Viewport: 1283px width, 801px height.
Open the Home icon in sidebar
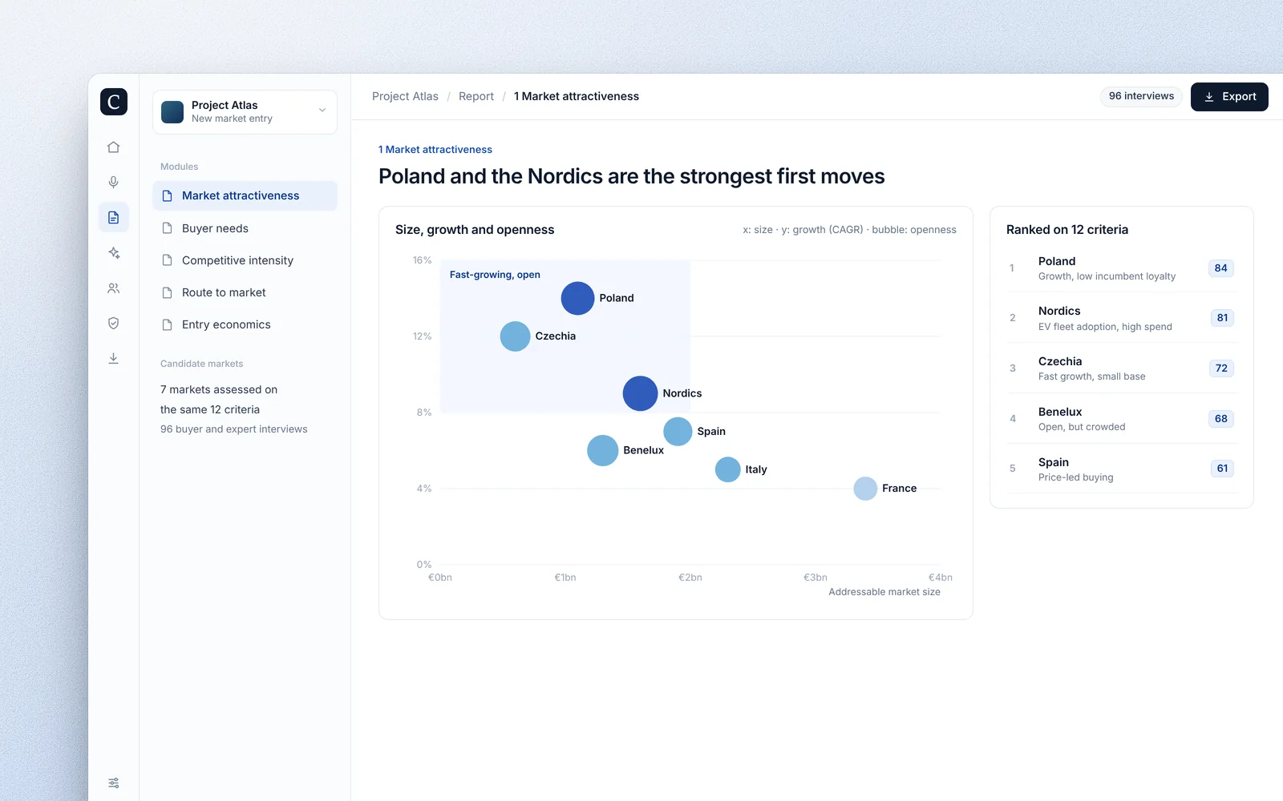(114, 147)
